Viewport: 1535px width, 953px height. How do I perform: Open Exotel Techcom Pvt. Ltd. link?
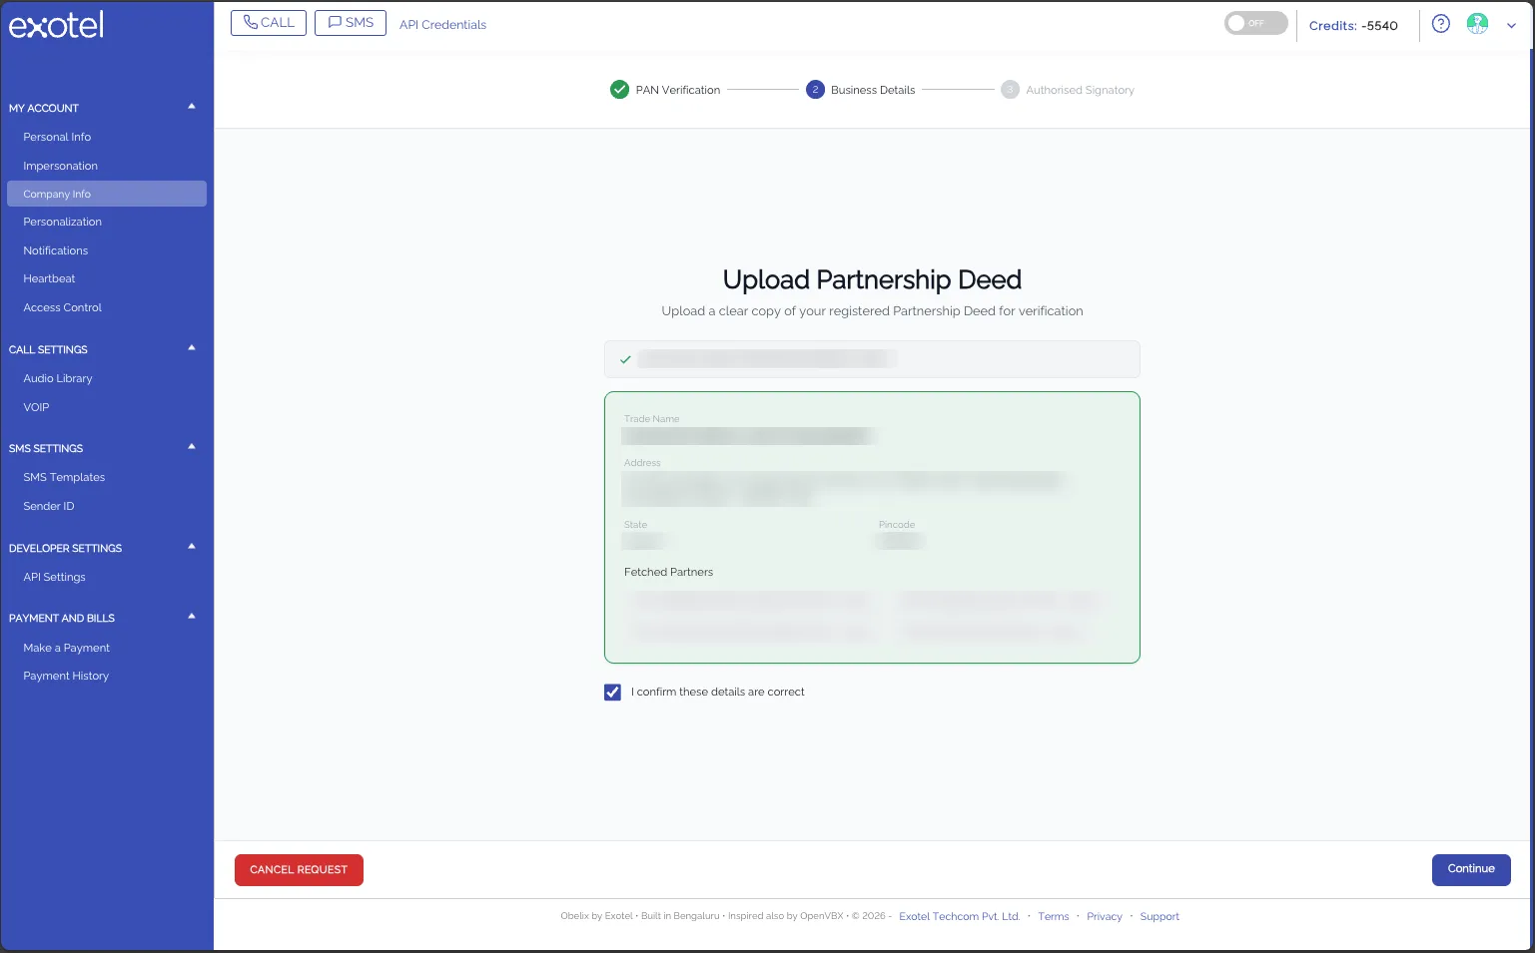point(959,916)
